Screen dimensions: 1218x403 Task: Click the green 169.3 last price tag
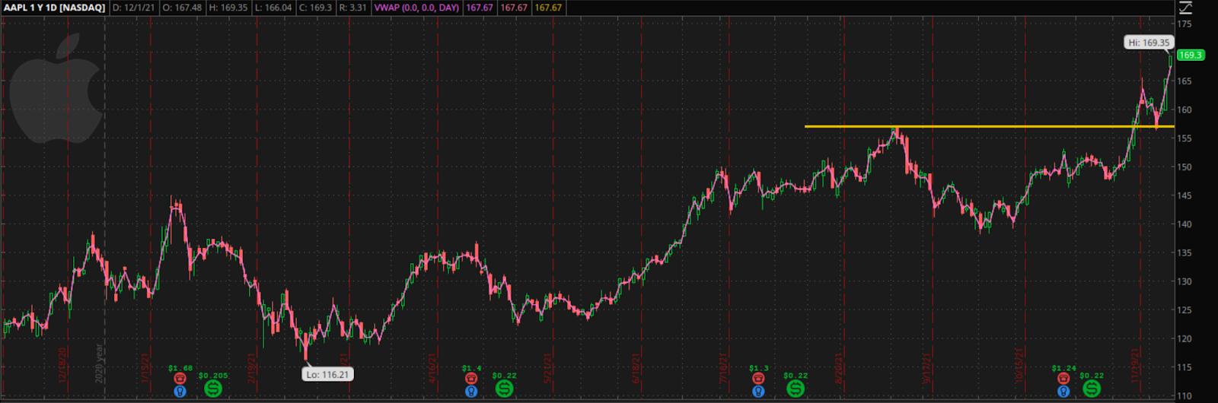1190,55
